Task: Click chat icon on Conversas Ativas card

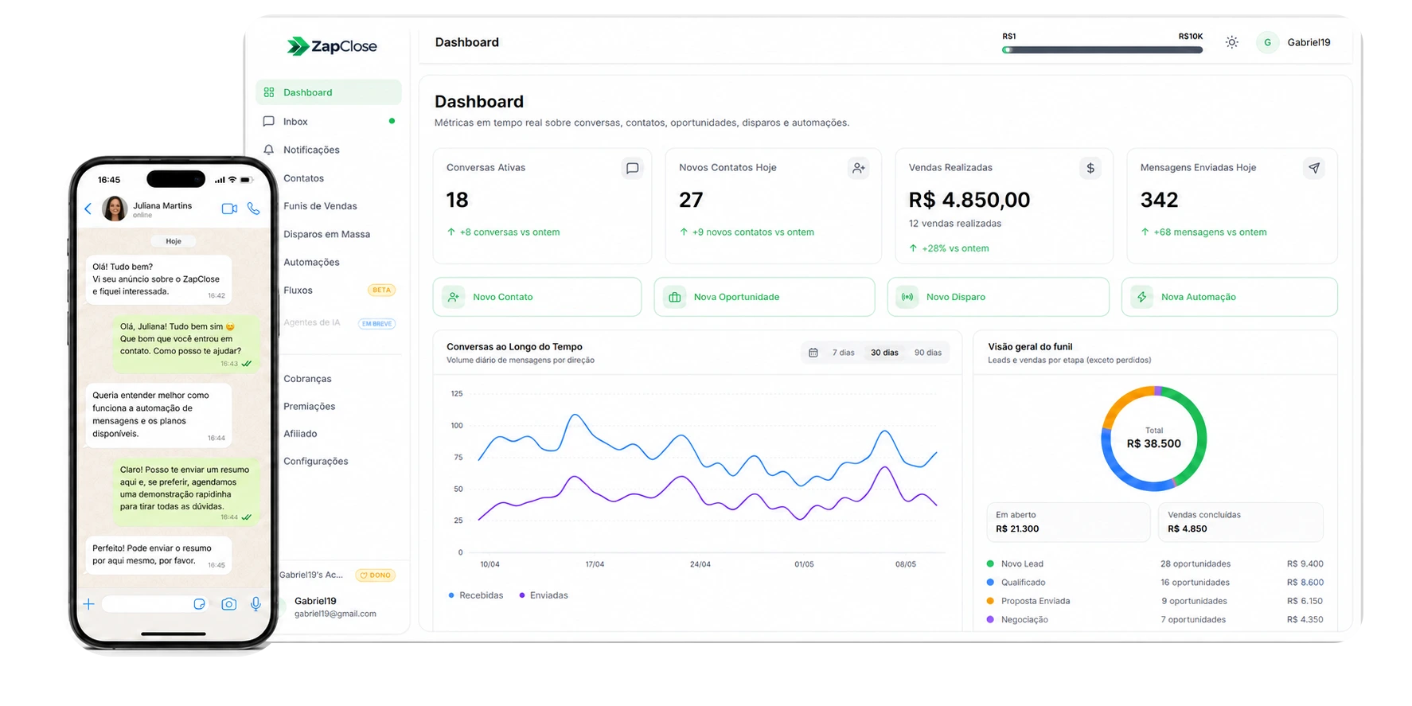Action: pyautogui.click(x=632, y=168)
